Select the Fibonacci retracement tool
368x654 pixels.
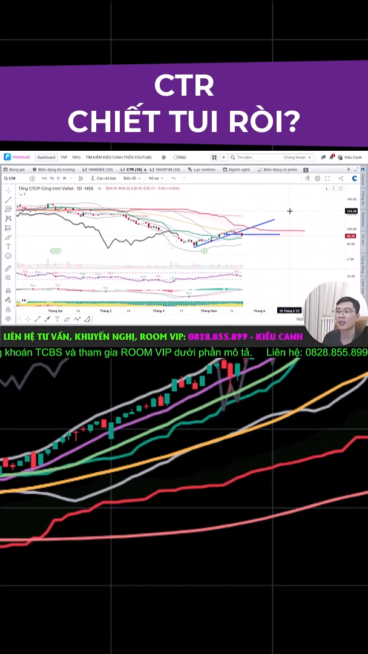(x=8, y=209)
